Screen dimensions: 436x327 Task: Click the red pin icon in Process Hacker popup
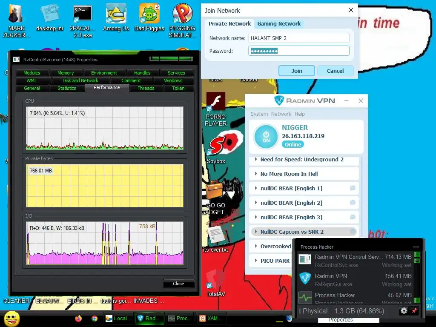pyautogui.click(x=414, y=310)
